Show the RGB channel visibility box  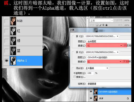pos(7,21)
